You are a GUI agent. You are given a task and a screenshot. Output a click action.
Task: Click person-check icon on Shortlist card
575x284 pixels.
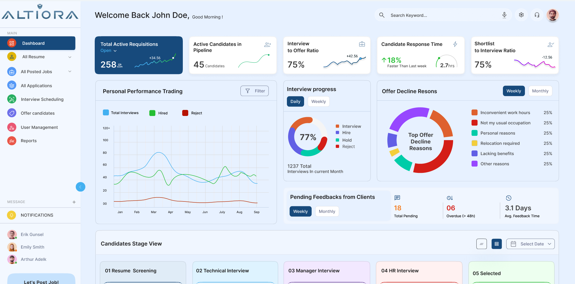pos(551,45)
